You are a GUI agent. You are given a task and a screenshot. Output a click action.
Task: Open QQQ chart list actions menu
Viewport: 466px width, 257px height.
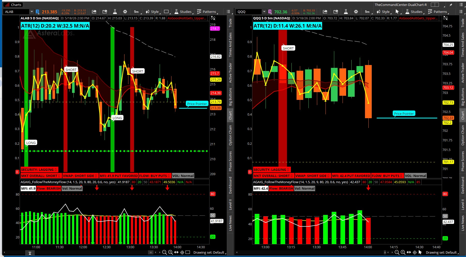(461, 12)
